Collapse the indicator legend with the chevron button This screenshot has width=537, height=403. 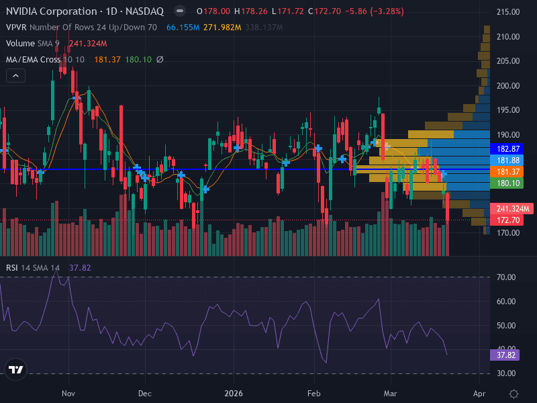(x=15, y=76)
